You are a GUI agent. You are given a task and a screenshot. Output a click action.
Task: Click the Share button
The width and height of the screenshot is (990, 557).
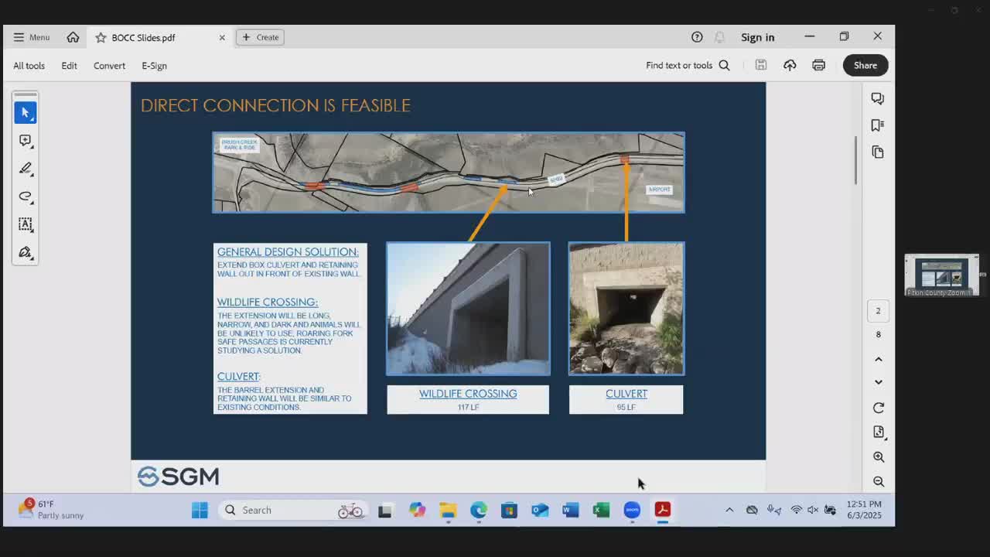[x=865, y=66]
